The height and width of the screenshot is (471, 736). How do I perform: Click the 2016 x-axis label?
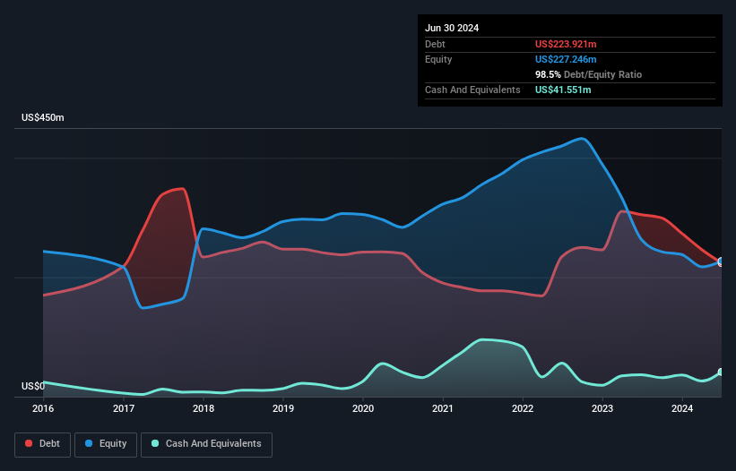(43, 408)
